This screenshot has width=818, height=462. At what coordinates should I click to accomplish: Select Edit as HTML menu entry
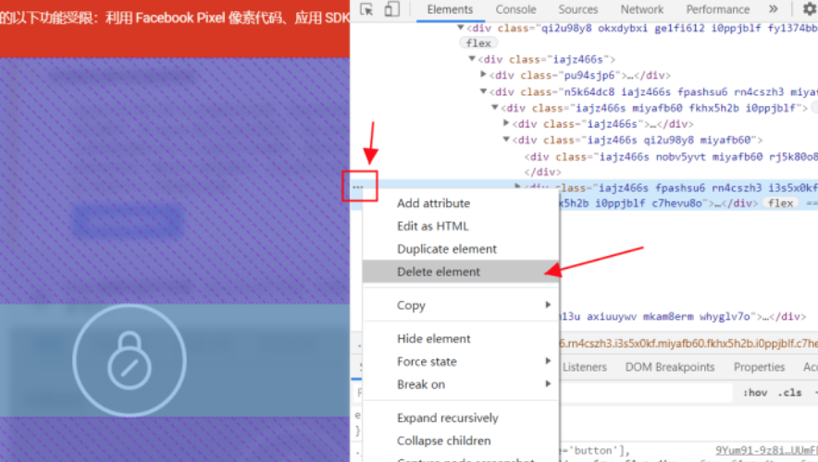tap(432, 226)
